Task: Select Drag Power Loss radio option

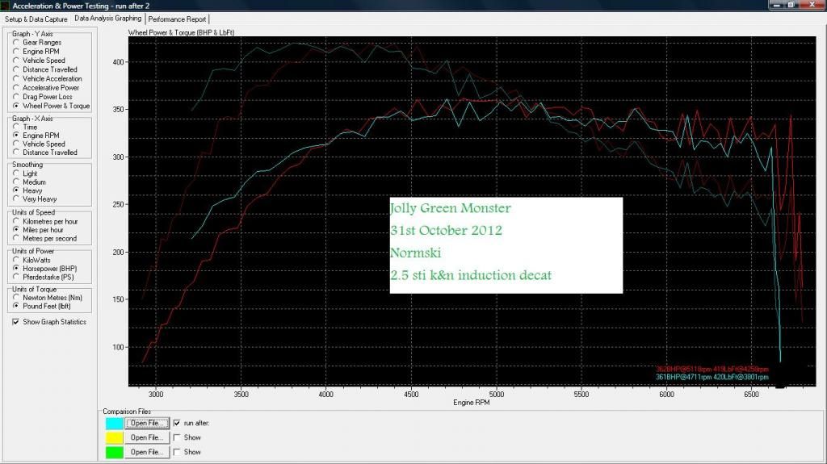Action: 16,97
